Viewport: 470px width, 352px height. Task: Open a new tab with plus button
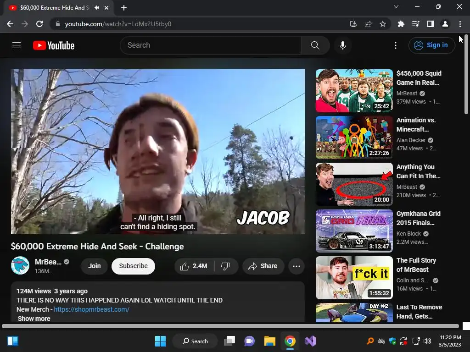tap(124, 8)
